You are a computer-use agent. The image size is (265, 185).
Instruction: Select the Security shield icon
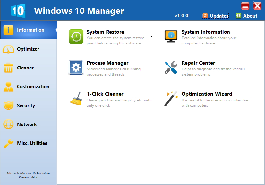(x=8, y=105)
